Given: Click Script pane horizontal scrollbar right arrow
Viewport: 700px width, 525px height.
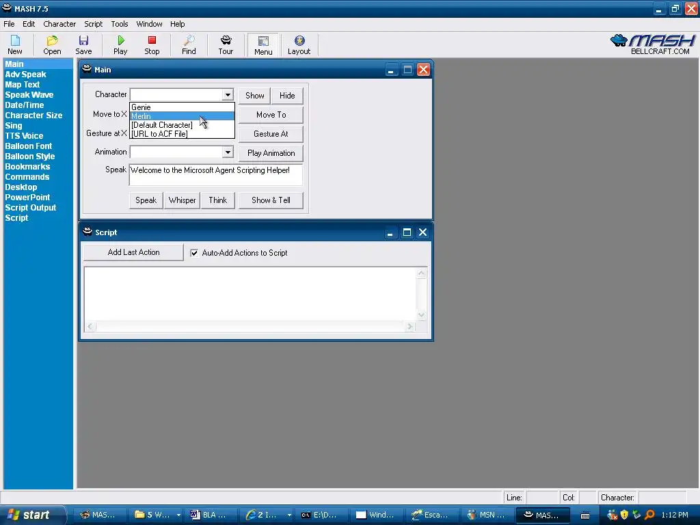Looking at the screenshot, I should pos(410,326).
